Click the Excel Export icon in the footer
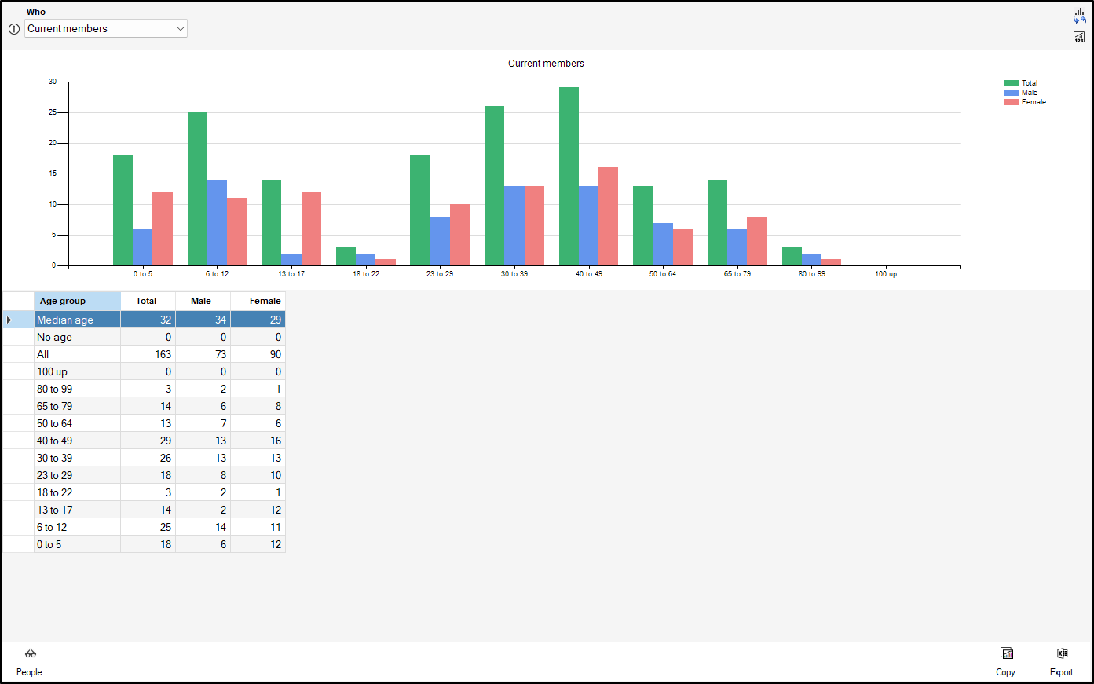The image size is (1094, 684). [x=1062, y=653]
